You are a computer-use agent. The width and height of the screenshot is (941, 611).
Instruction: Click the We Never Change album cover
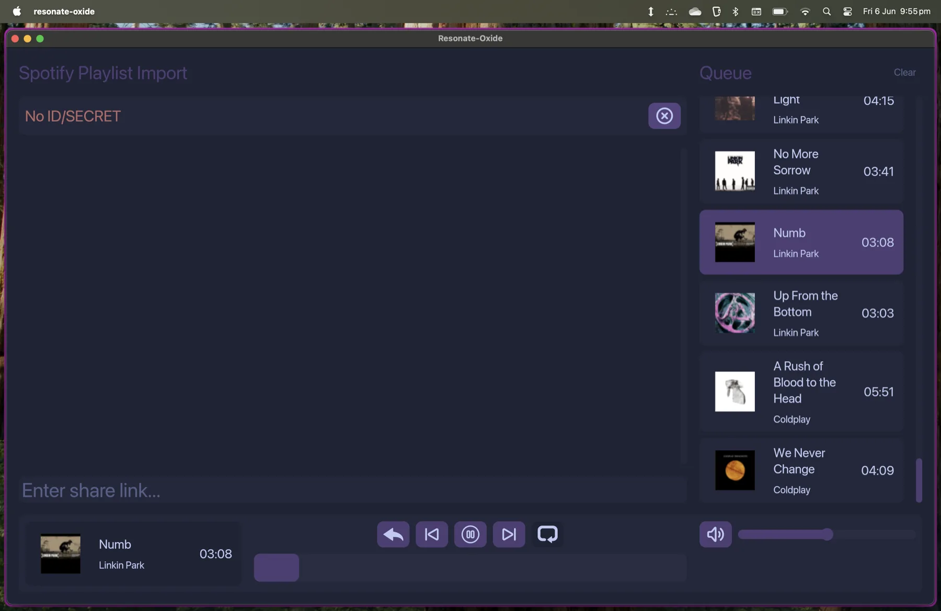click(x=735, y=470)
